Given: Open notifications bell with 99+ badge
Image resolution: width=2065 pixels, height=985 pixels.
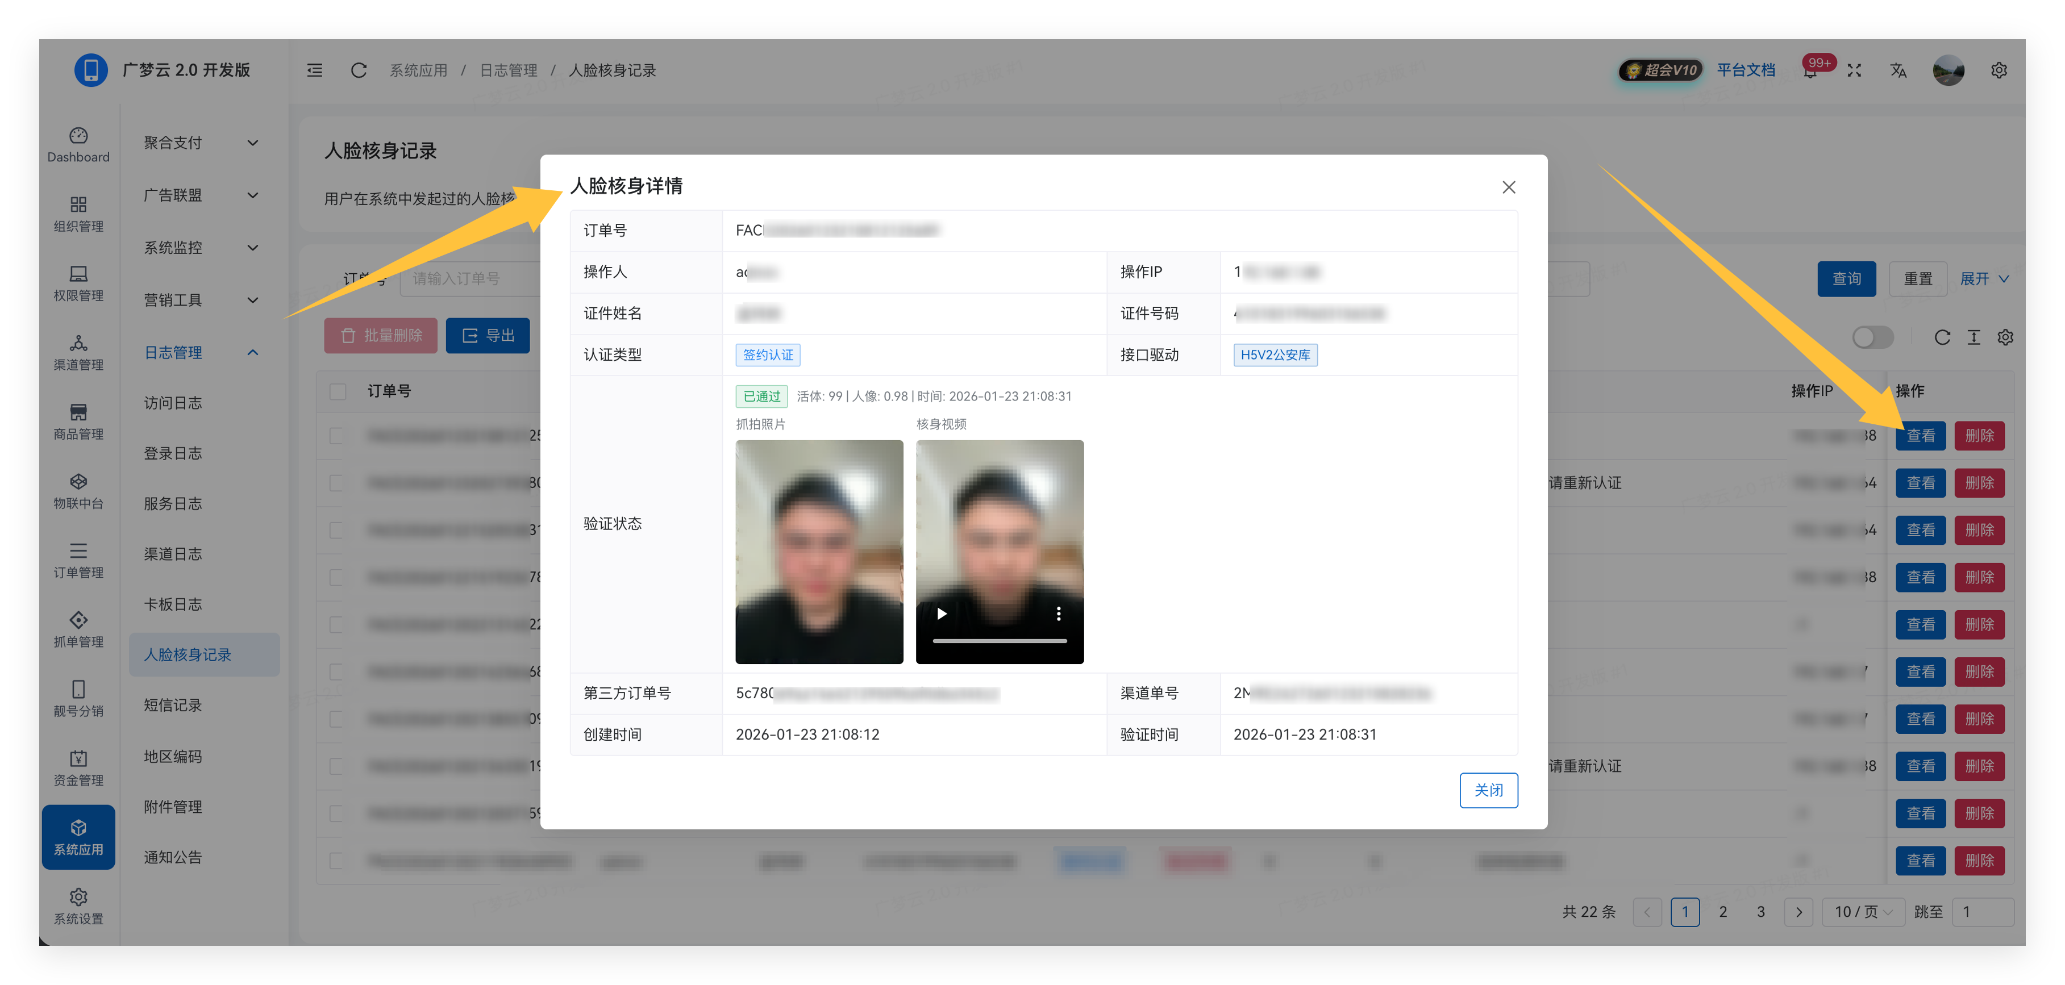Looking at the screenshot, I should (1810, 72).
